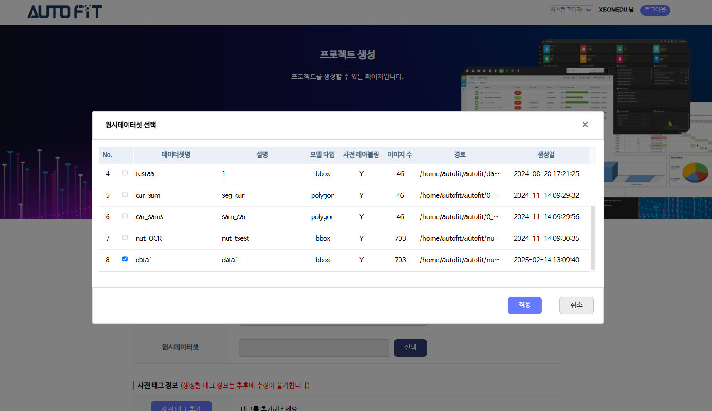Close the raw dataset selection dialog
This screenshot has height=411, width=712.
[585, 125]
